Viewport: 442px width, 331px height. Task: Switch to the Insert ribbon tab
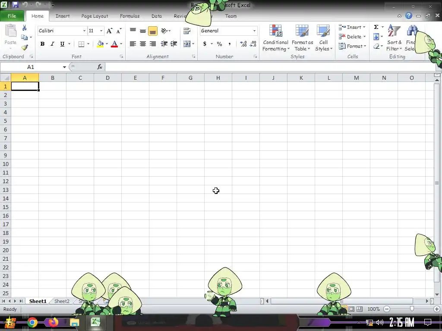tap(63, 16)
